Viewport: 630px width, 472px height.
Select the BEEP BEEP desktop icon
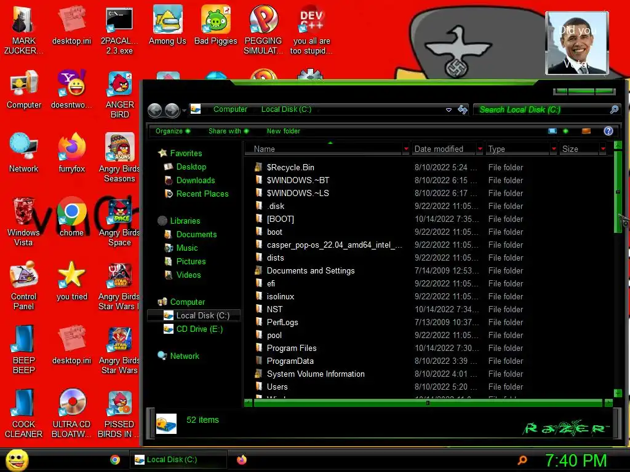[x=23, y=349]
